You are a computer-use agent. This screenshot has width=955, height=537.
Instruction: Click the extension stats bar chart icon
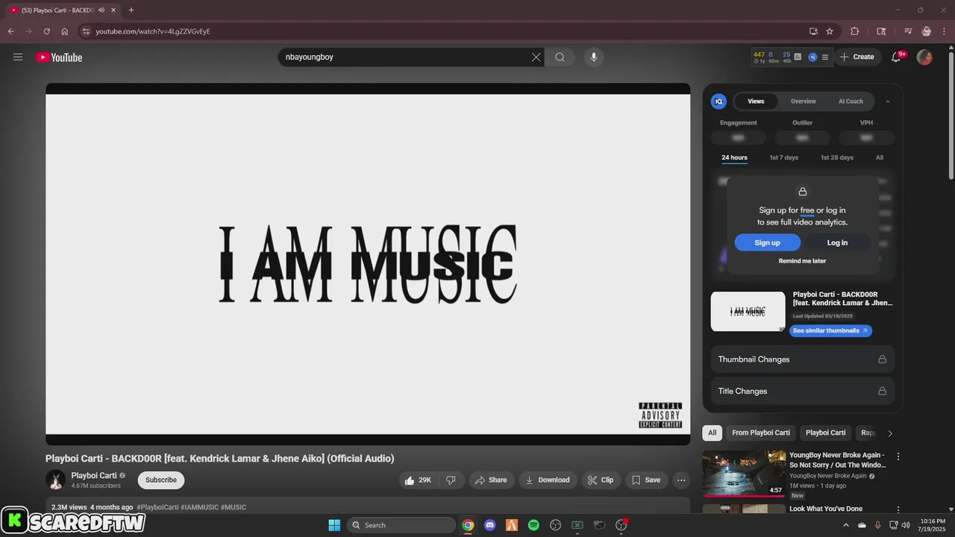click(x=798, y=57)
